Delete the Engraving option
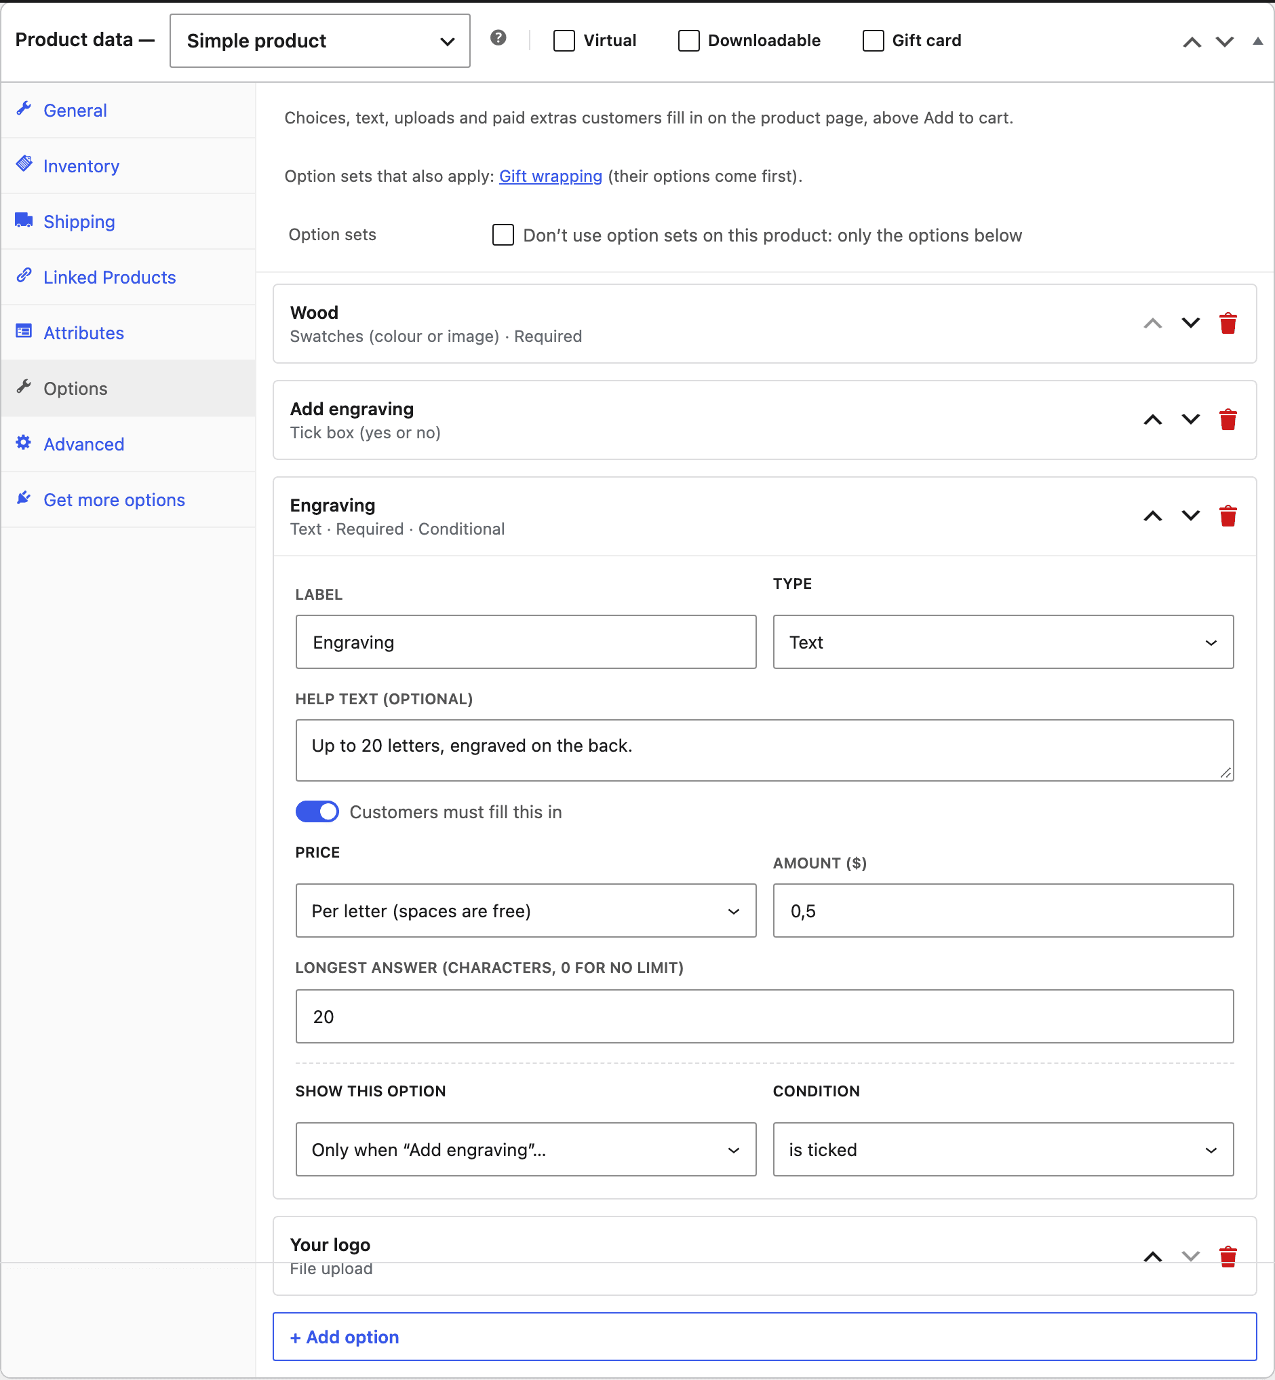The height and width of the screenshot is (1380, 1275). point(1228,516)
